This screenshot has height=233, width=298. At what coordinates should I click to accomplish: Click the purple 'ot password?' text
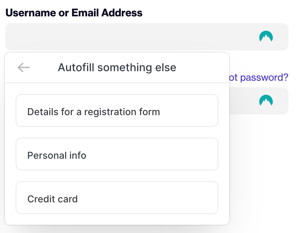(x=259, y=77)
